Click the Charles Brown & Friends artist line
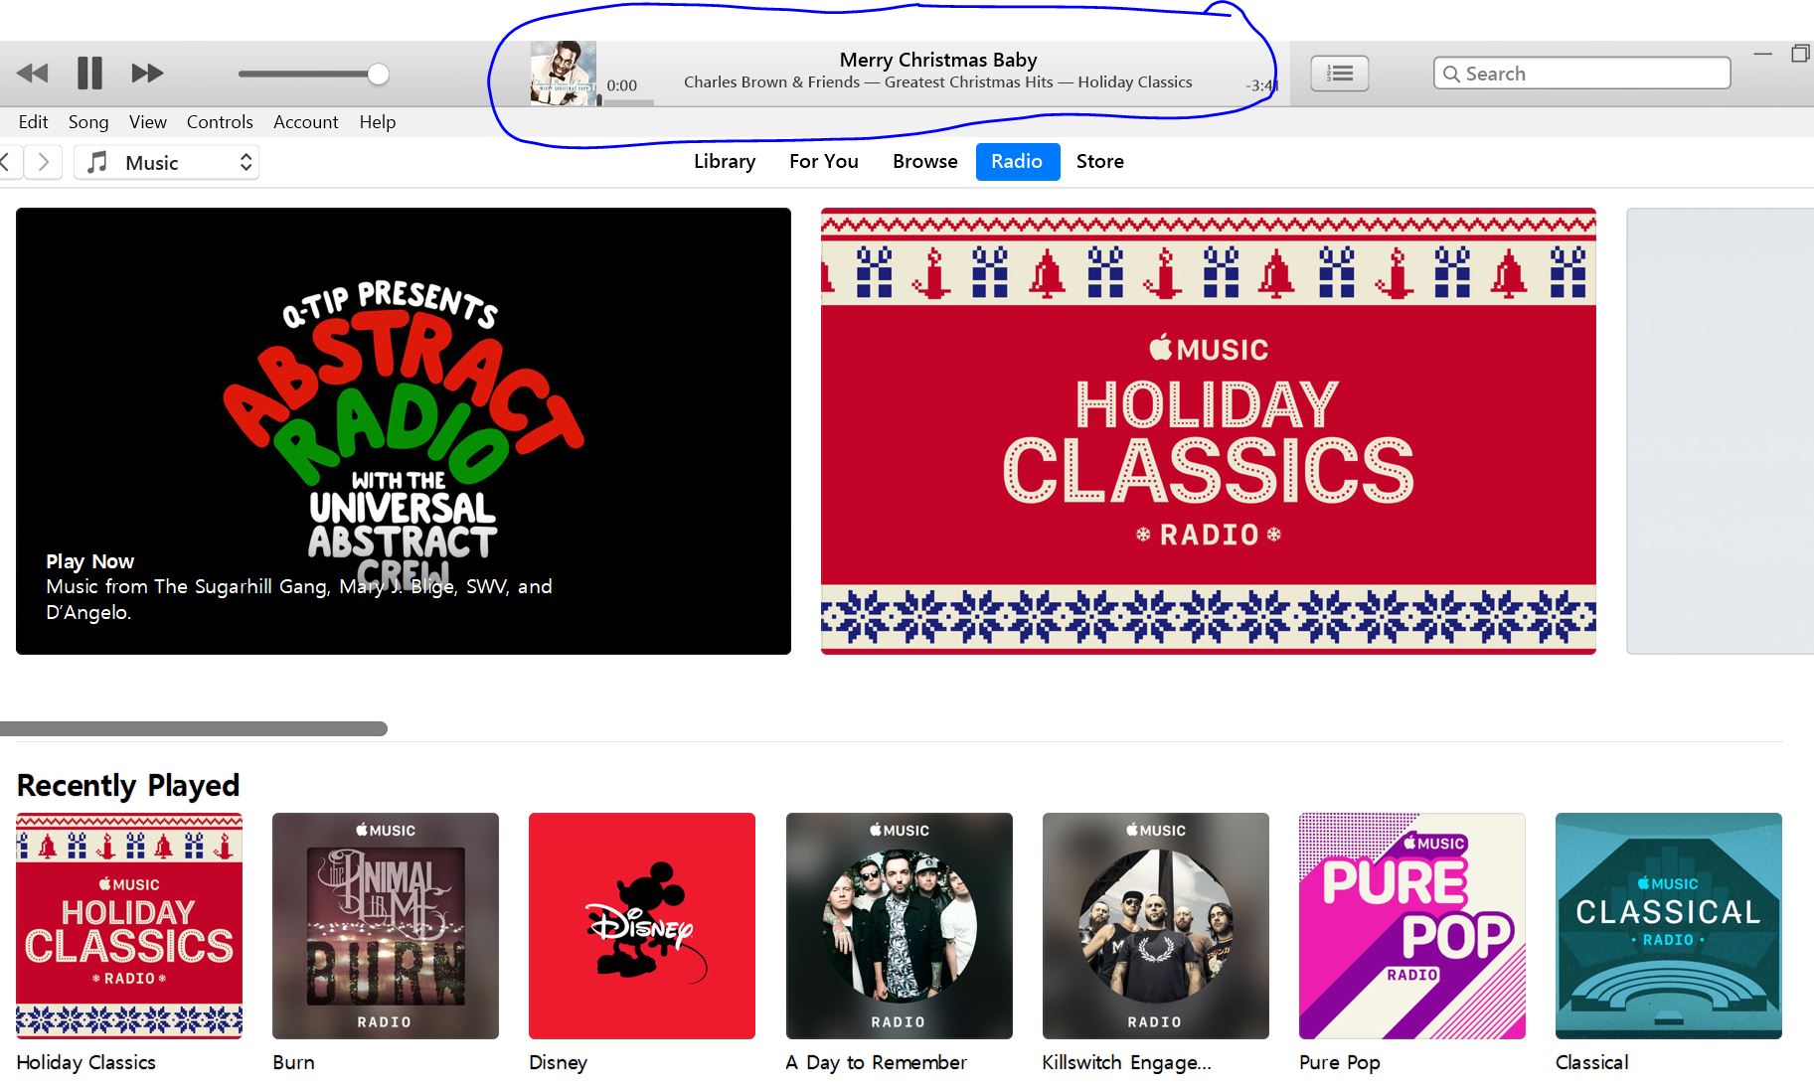Viewport: 1814px width, 1086px height. [937, 82]
